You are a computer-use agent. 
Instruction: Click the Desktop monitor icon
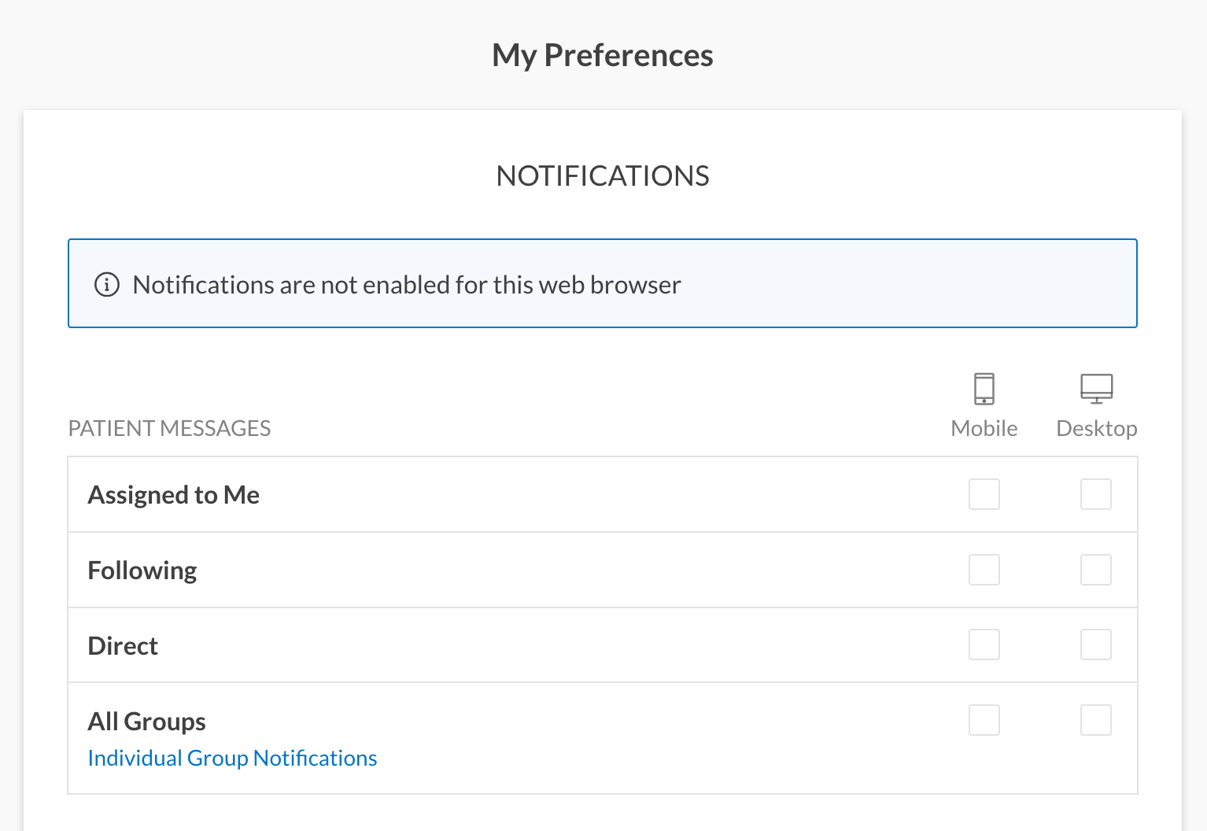click(1096, 389)
